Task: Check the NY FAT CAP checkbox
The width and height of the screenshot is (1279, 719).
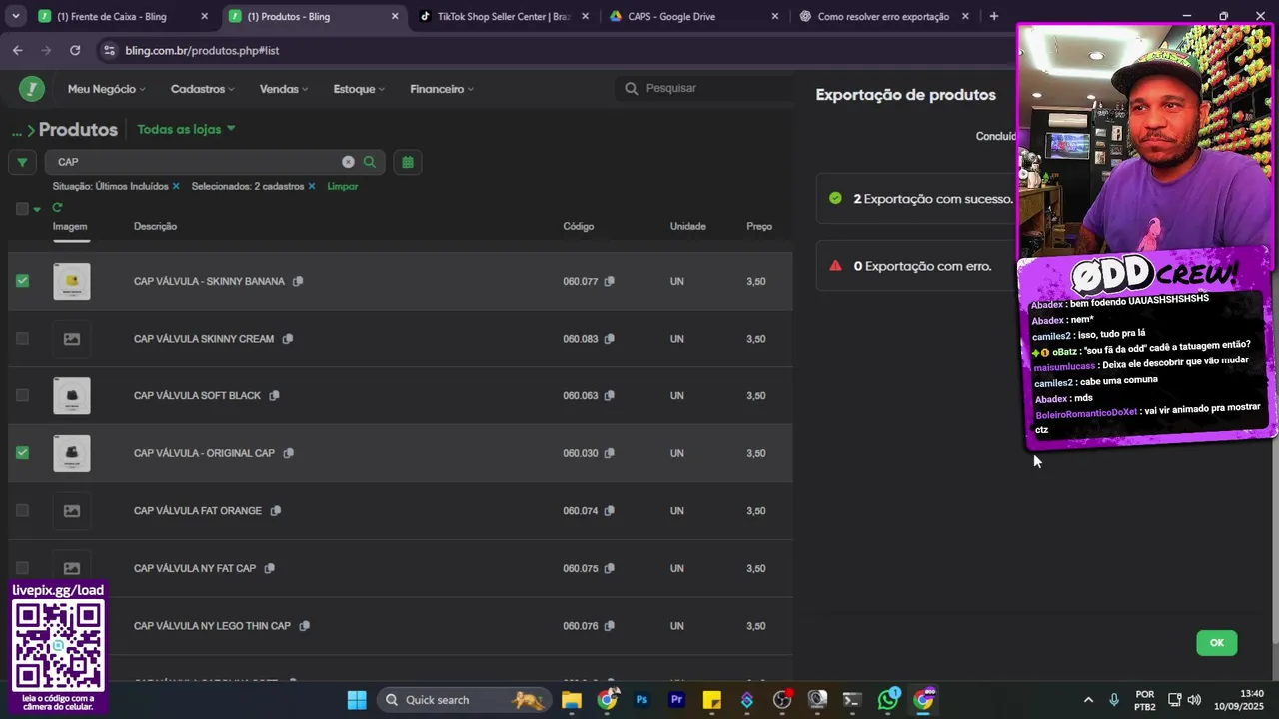Action: (22, 568)
